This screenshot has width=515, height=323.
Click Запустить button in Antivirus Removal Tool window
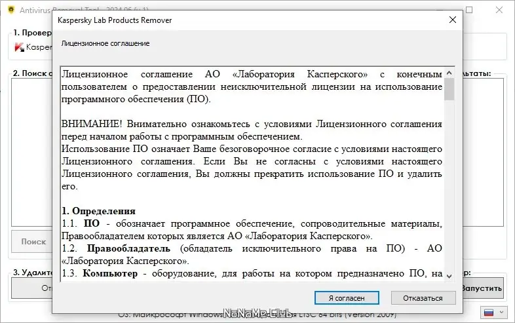coord(482,288)
